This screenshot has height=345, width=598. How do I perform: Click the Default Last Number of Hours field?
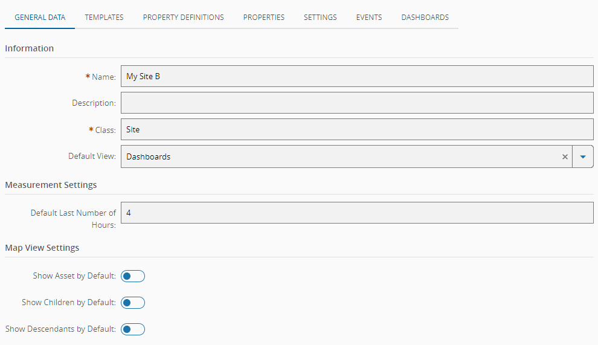[356, 213]
